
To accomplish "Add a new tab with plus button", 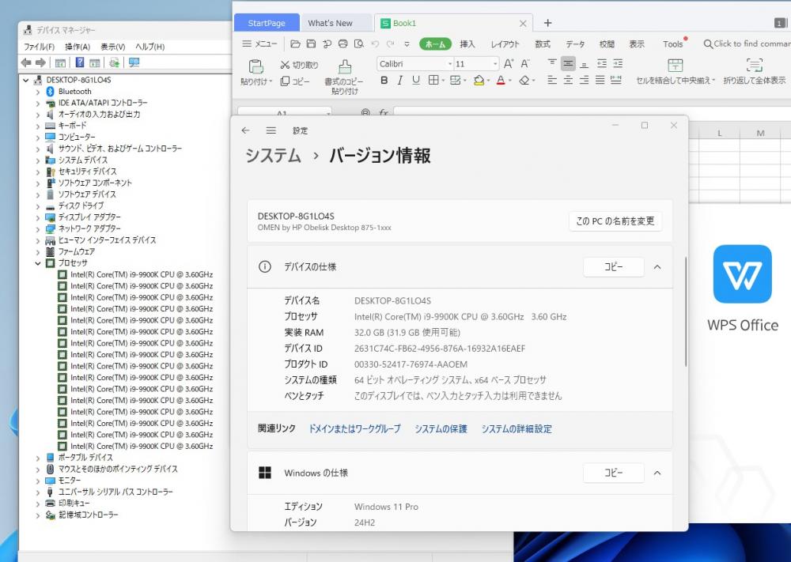I will click(x=548, y=23).
